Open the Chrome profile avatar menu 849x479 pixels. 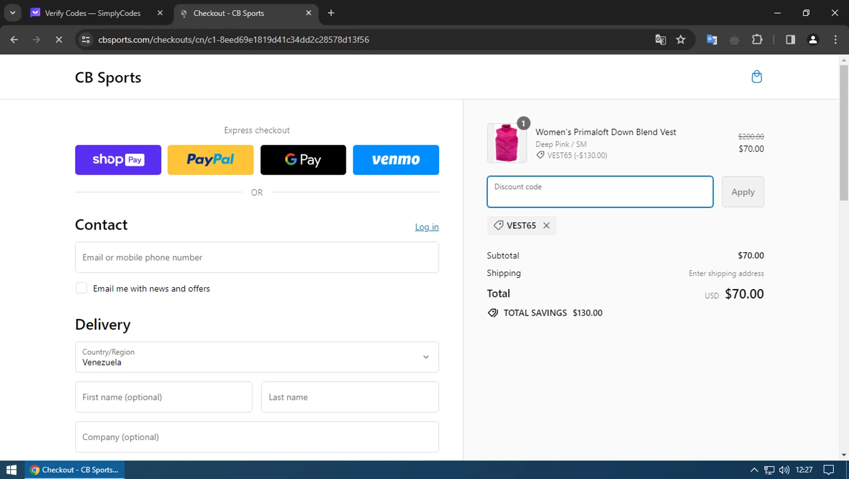click(x=813, y=40)
